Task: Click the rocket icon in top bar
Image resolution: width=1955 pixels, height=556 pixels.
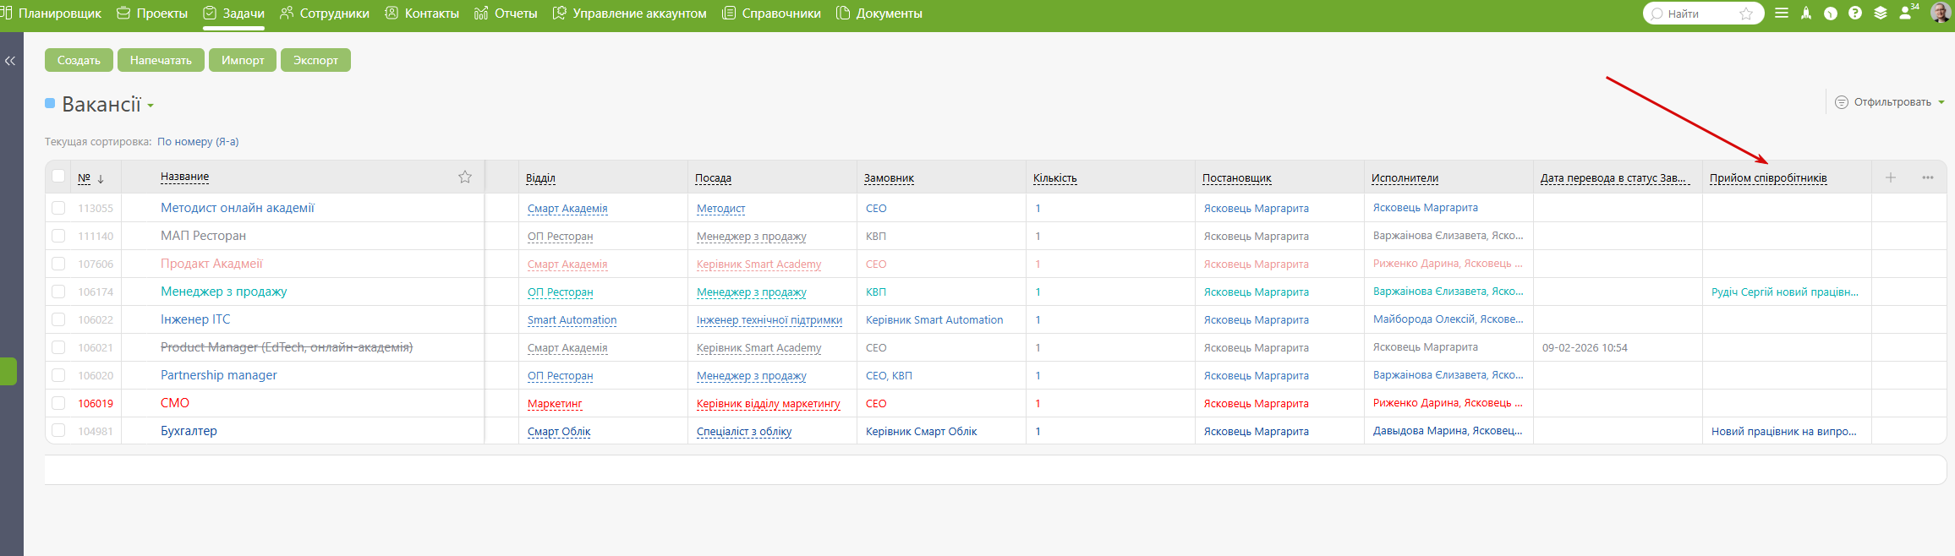Action: (1806, 14)
